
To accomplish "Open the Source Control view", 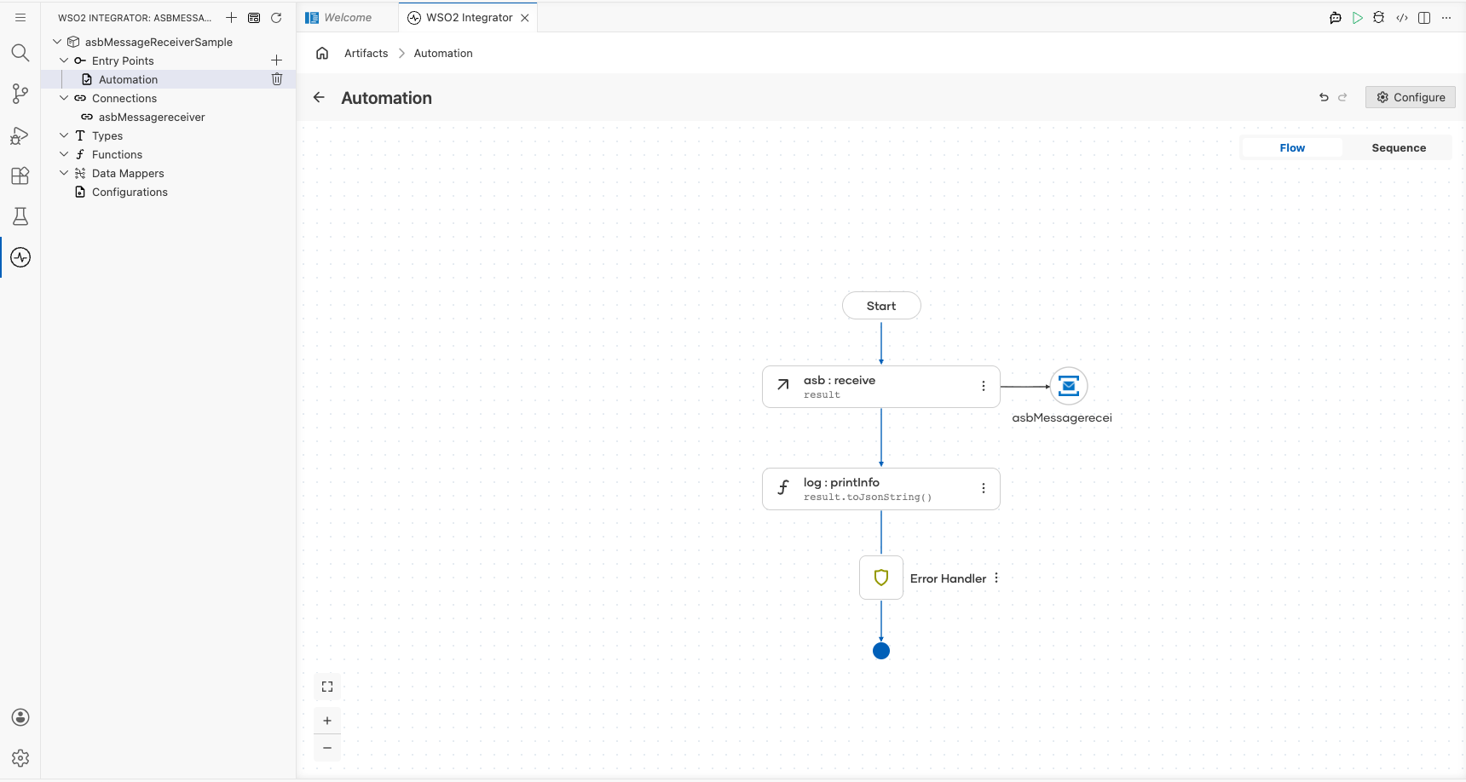I will 20,94.
